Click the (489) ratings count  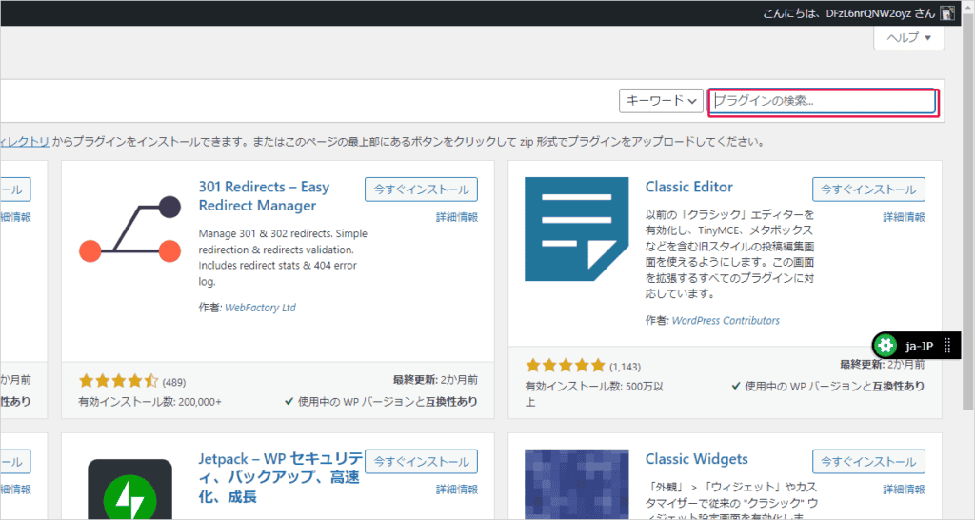coord(174,382)
